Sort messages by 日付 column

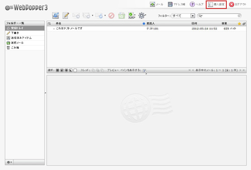coord(194,23)
